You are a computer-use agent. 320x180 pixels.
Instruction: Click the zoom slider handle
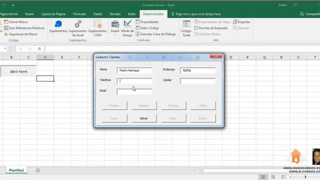click(x=305, y=177)
